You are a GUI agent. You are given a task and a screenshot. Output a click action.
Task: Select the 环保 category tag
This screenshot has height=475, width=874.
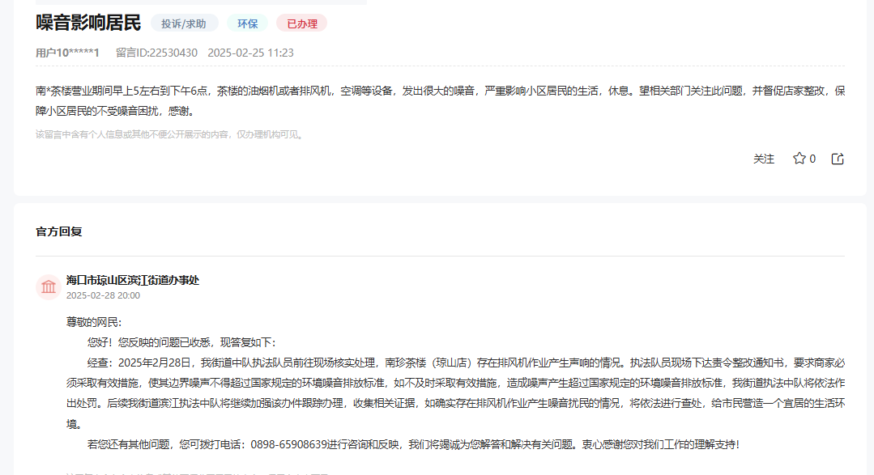click(248, 23)
